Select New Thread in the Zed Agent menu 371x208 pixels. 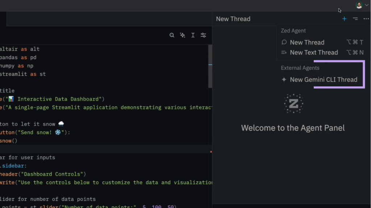[322, 42]
